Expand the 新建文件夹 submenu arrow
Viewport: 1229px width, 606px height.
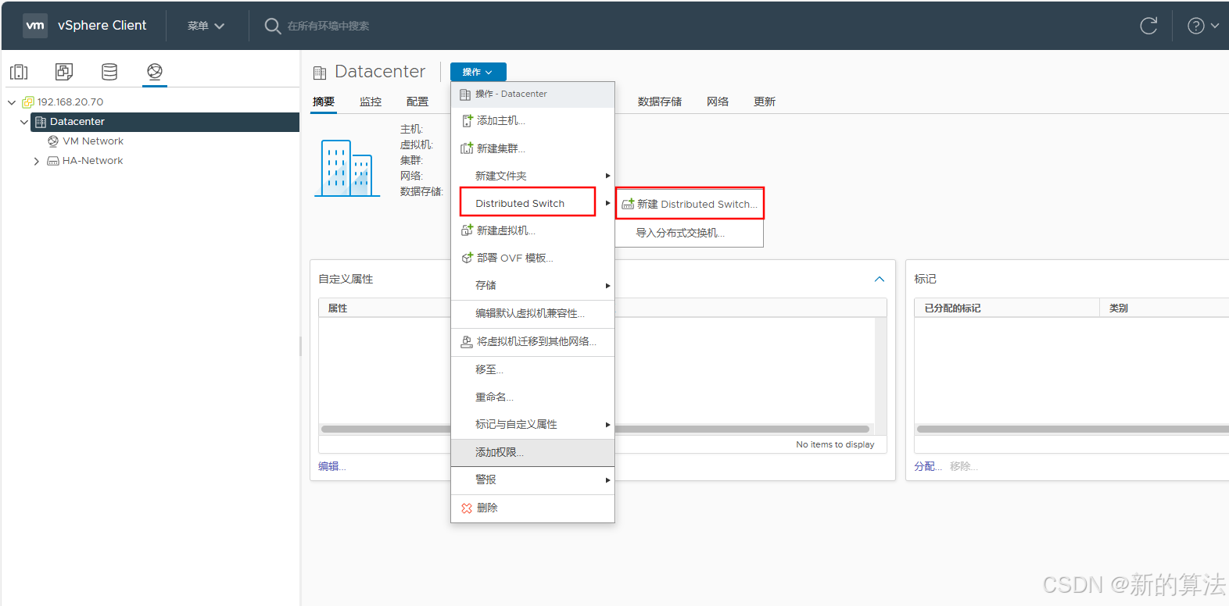607,176
